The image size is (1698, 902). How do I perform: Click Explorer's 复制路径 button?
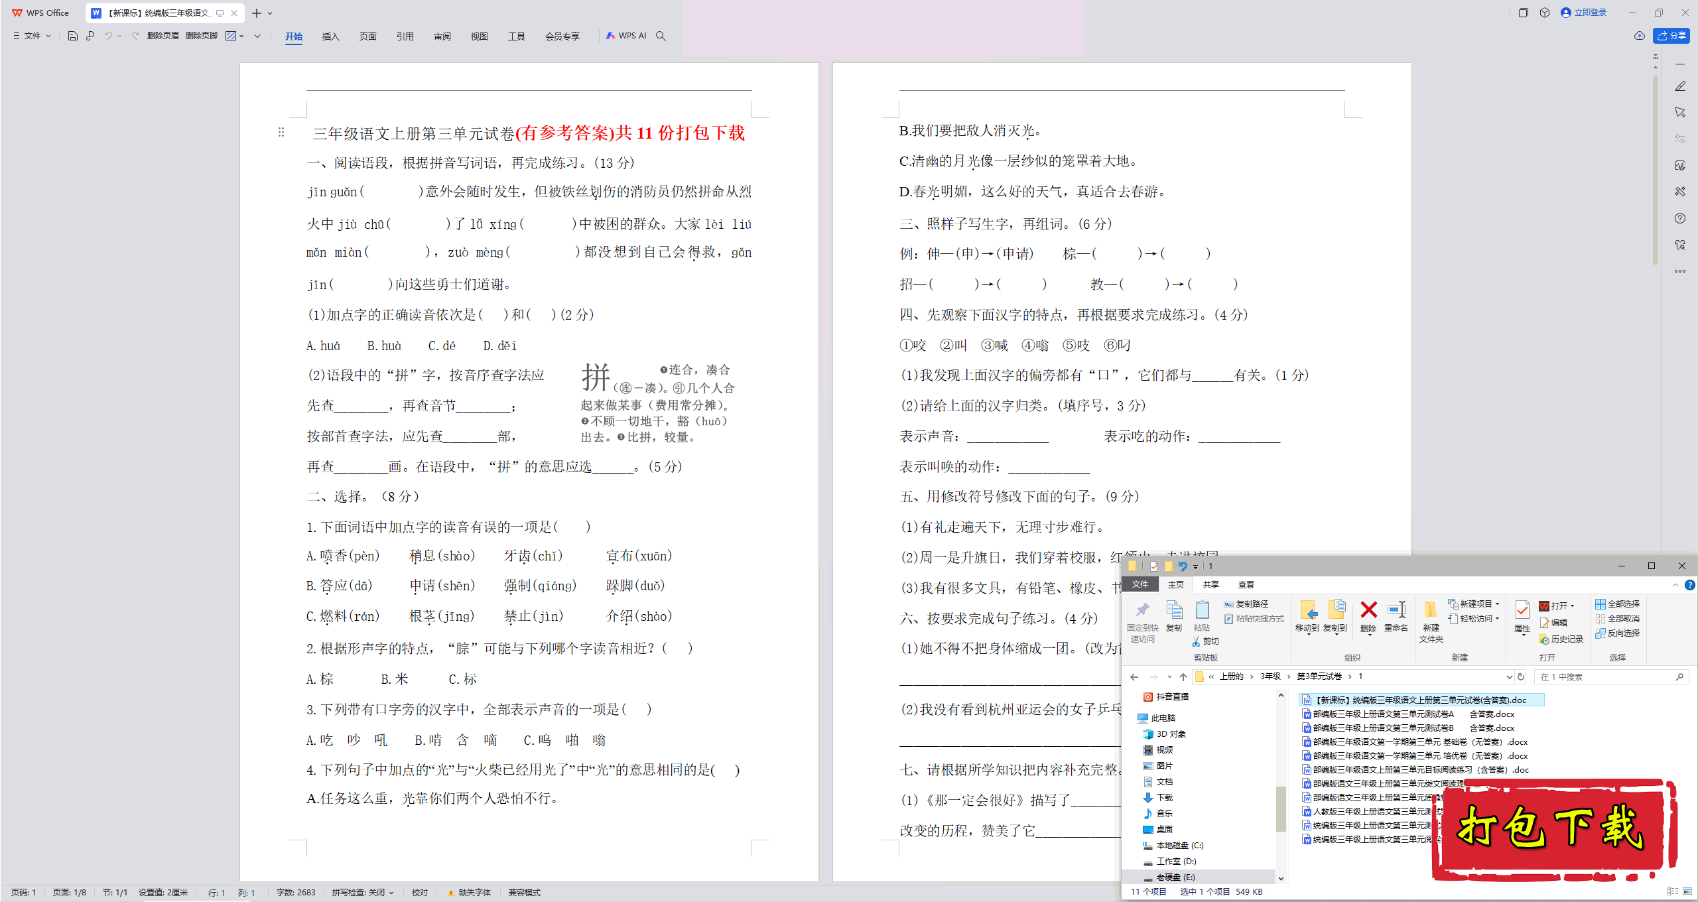tap(1246, 604)
